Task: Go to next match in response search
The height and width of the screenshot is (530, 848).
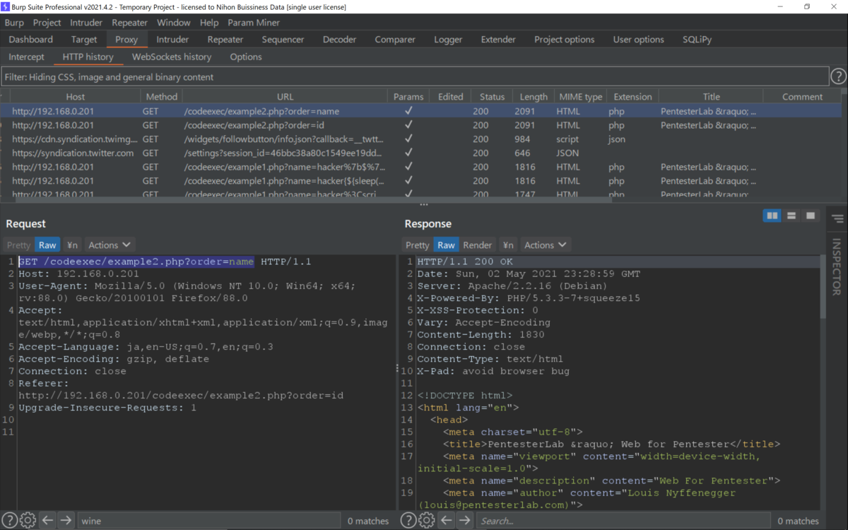Action: pos(464,521)
